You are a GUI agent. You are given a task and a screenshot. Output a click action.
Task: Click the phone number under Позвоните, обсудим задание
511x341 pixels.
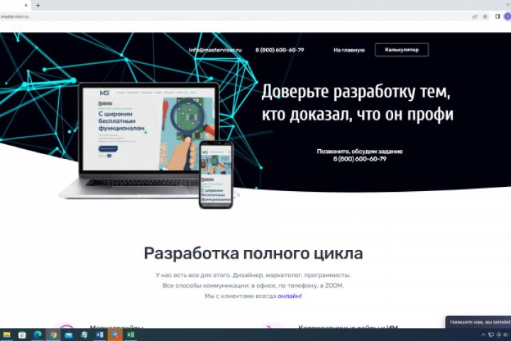pos(360,159)
